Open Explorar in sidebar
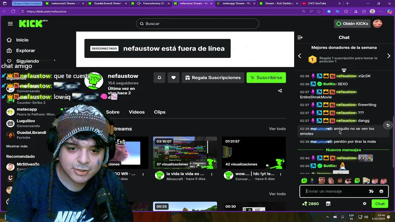395x222 pixels. pyautogui.click(x=26, y=51)
